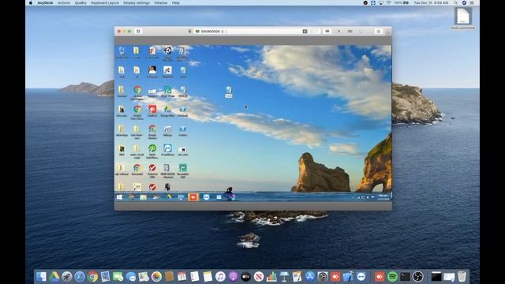505x284 pixels.
Task: Open the Display settings menu
Action: pyautogui.click(x=137, y=3)
